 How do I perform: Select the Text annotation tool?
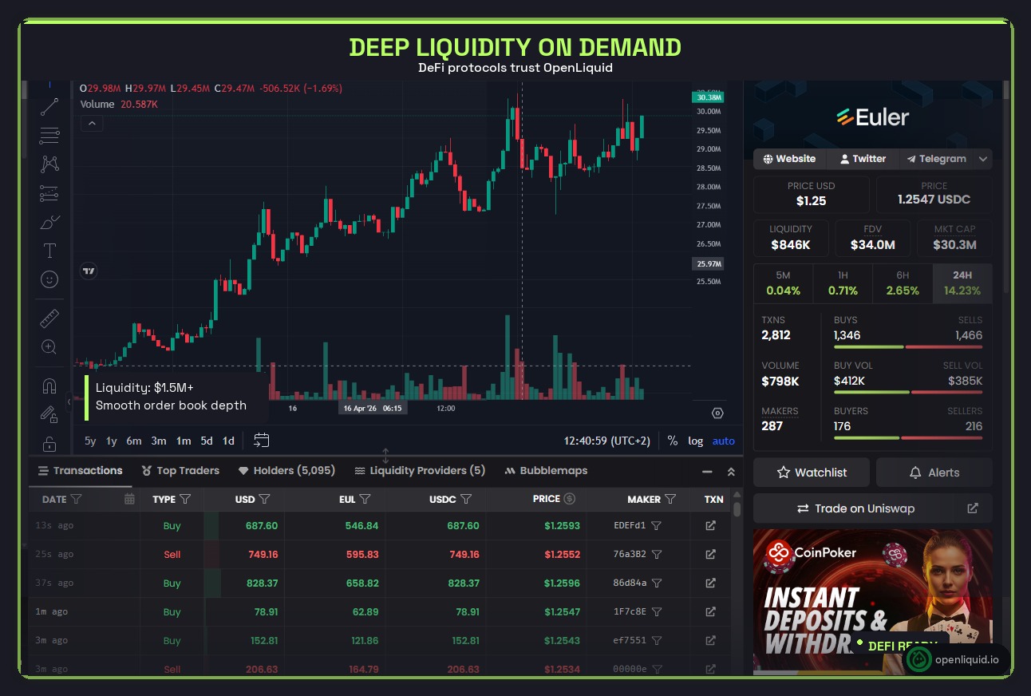coord(49,250)
